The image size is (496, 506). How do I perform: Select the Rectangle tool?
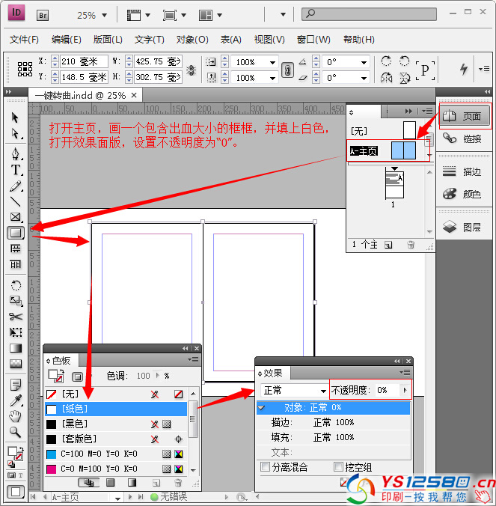pyautogui.click(x=15, y=233)
